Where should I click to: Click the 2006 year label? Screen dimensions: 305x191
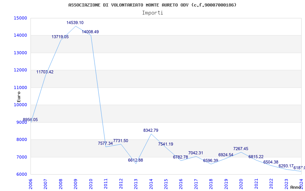(31, 184)
